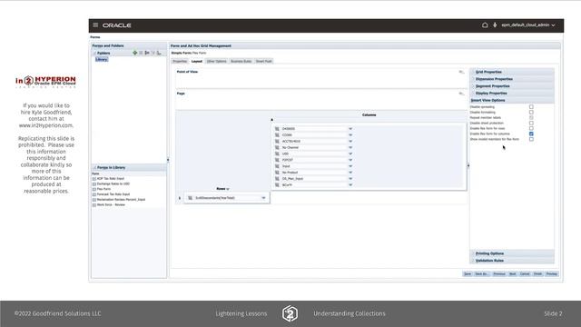Click dimension selector icon in Page section

click(461, 94)
